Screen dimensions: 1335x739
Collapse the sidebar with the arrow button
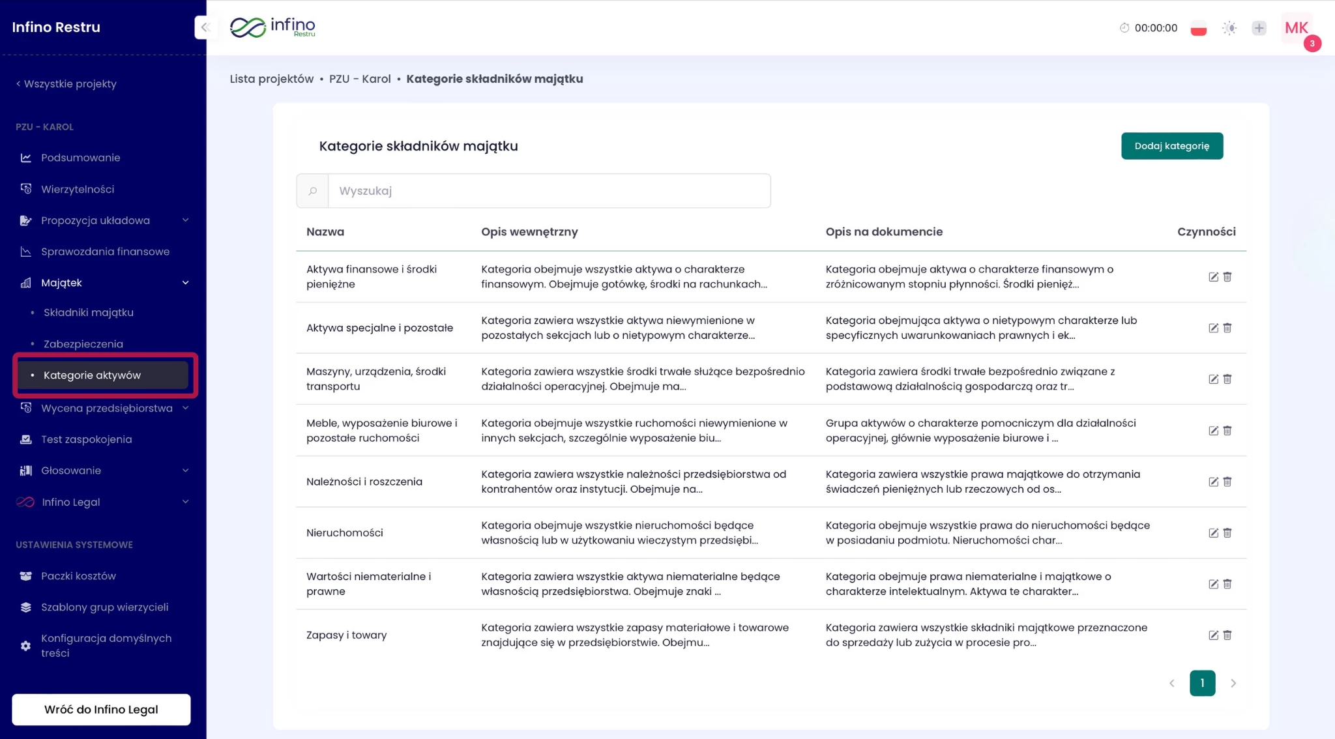205,27
